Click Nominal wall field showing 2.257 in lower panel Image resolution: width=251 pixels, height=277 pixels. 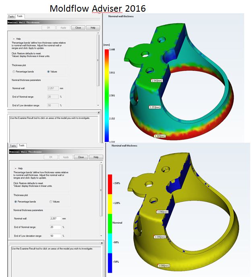coord(56,219)
